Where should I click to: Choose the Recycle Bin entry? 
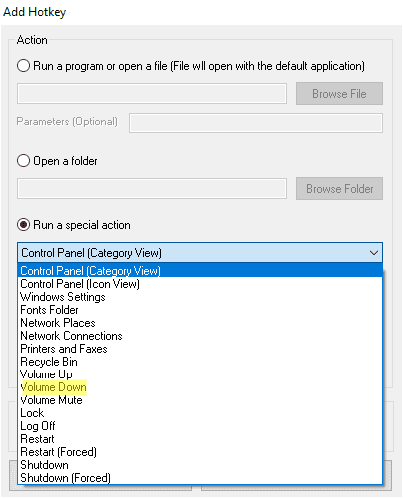pyautogui.click(x=200, y=362)
